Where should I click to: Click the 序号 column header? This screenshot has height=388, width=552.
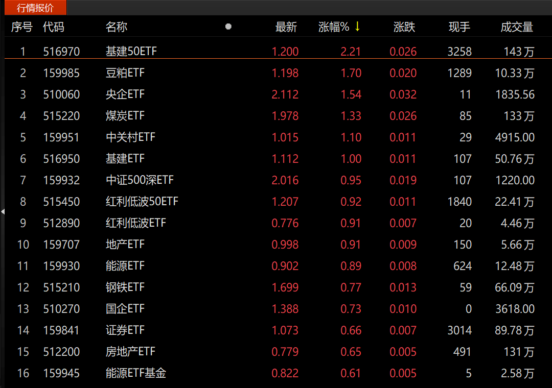(21, 27)
